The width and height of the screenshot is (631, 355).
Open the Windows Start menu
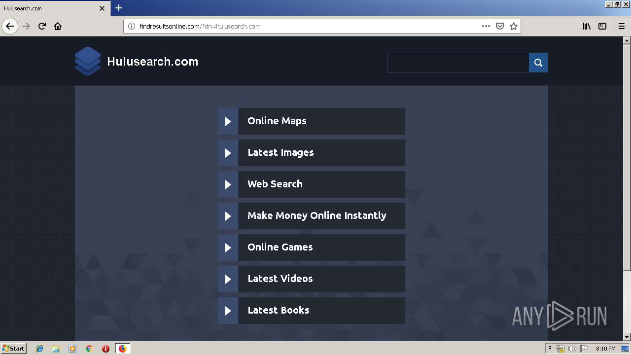click(13, 349)
